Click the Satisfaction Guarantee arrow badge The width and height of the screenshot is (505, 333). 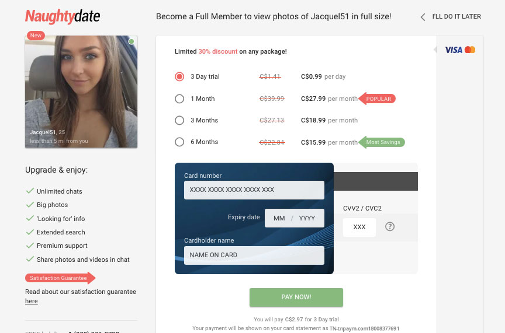pos(60,278)
